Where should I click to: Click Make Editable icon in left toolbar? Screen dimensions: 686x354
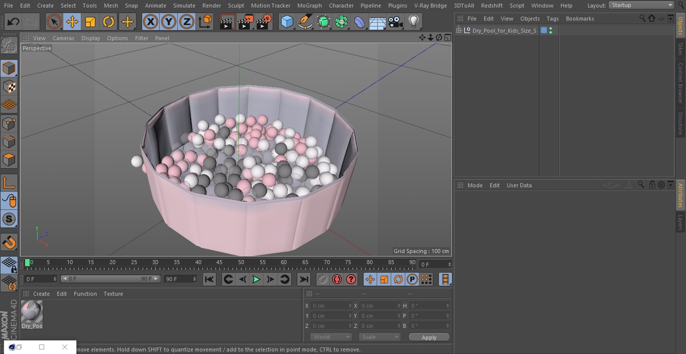(9, 46)
